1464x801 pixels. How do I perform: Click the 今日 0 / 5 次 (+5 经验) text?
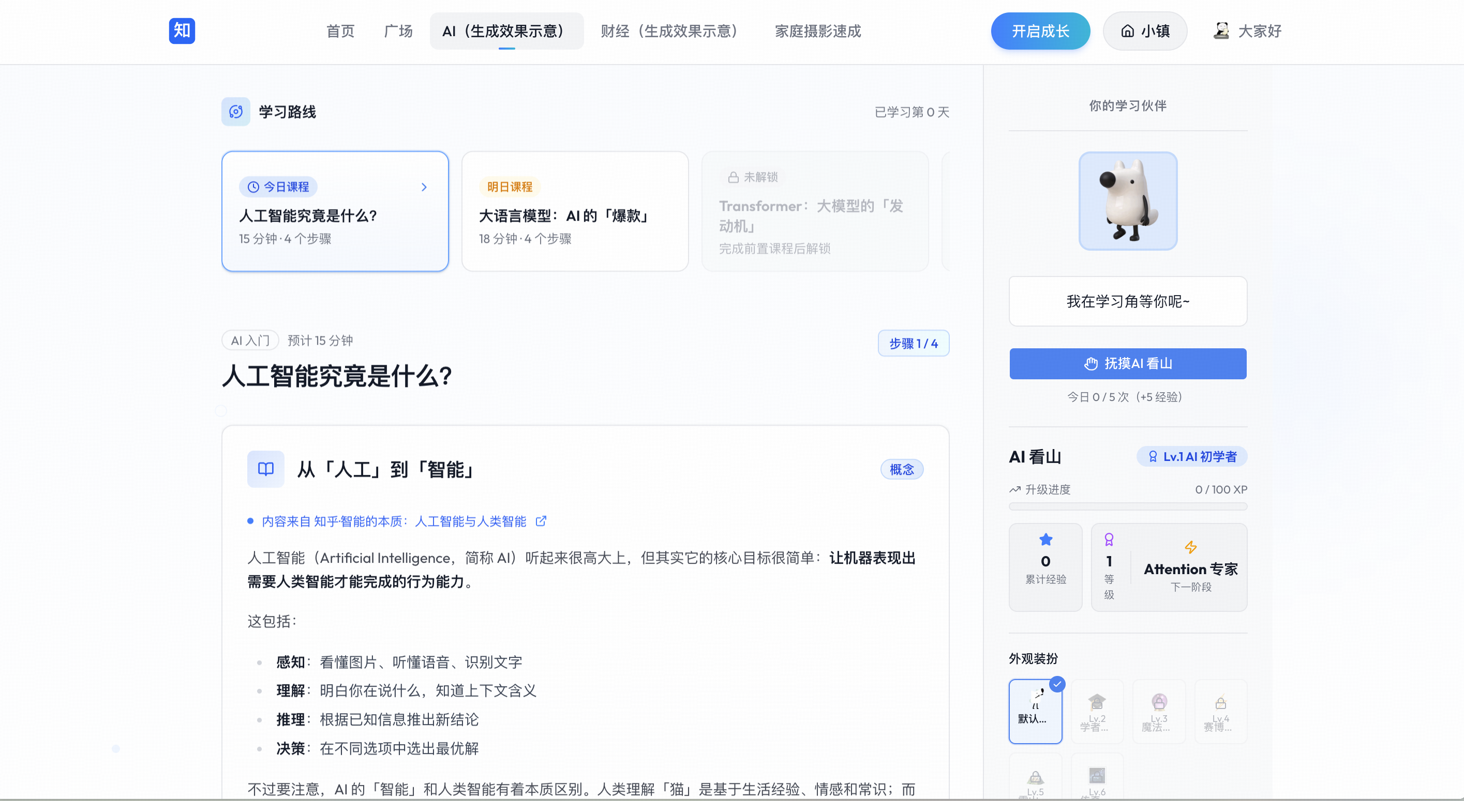[x=1125, y=397]
